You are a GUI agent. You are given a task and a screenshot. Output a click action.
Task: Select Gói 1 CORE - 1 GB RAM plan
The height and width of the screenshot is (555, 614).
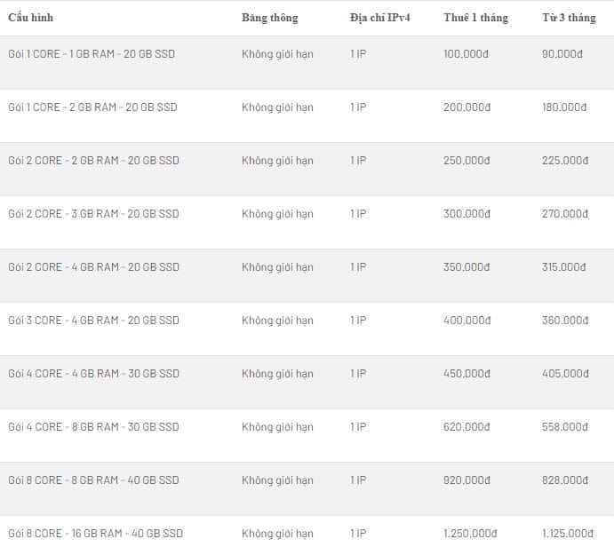(x=91, y=54)
